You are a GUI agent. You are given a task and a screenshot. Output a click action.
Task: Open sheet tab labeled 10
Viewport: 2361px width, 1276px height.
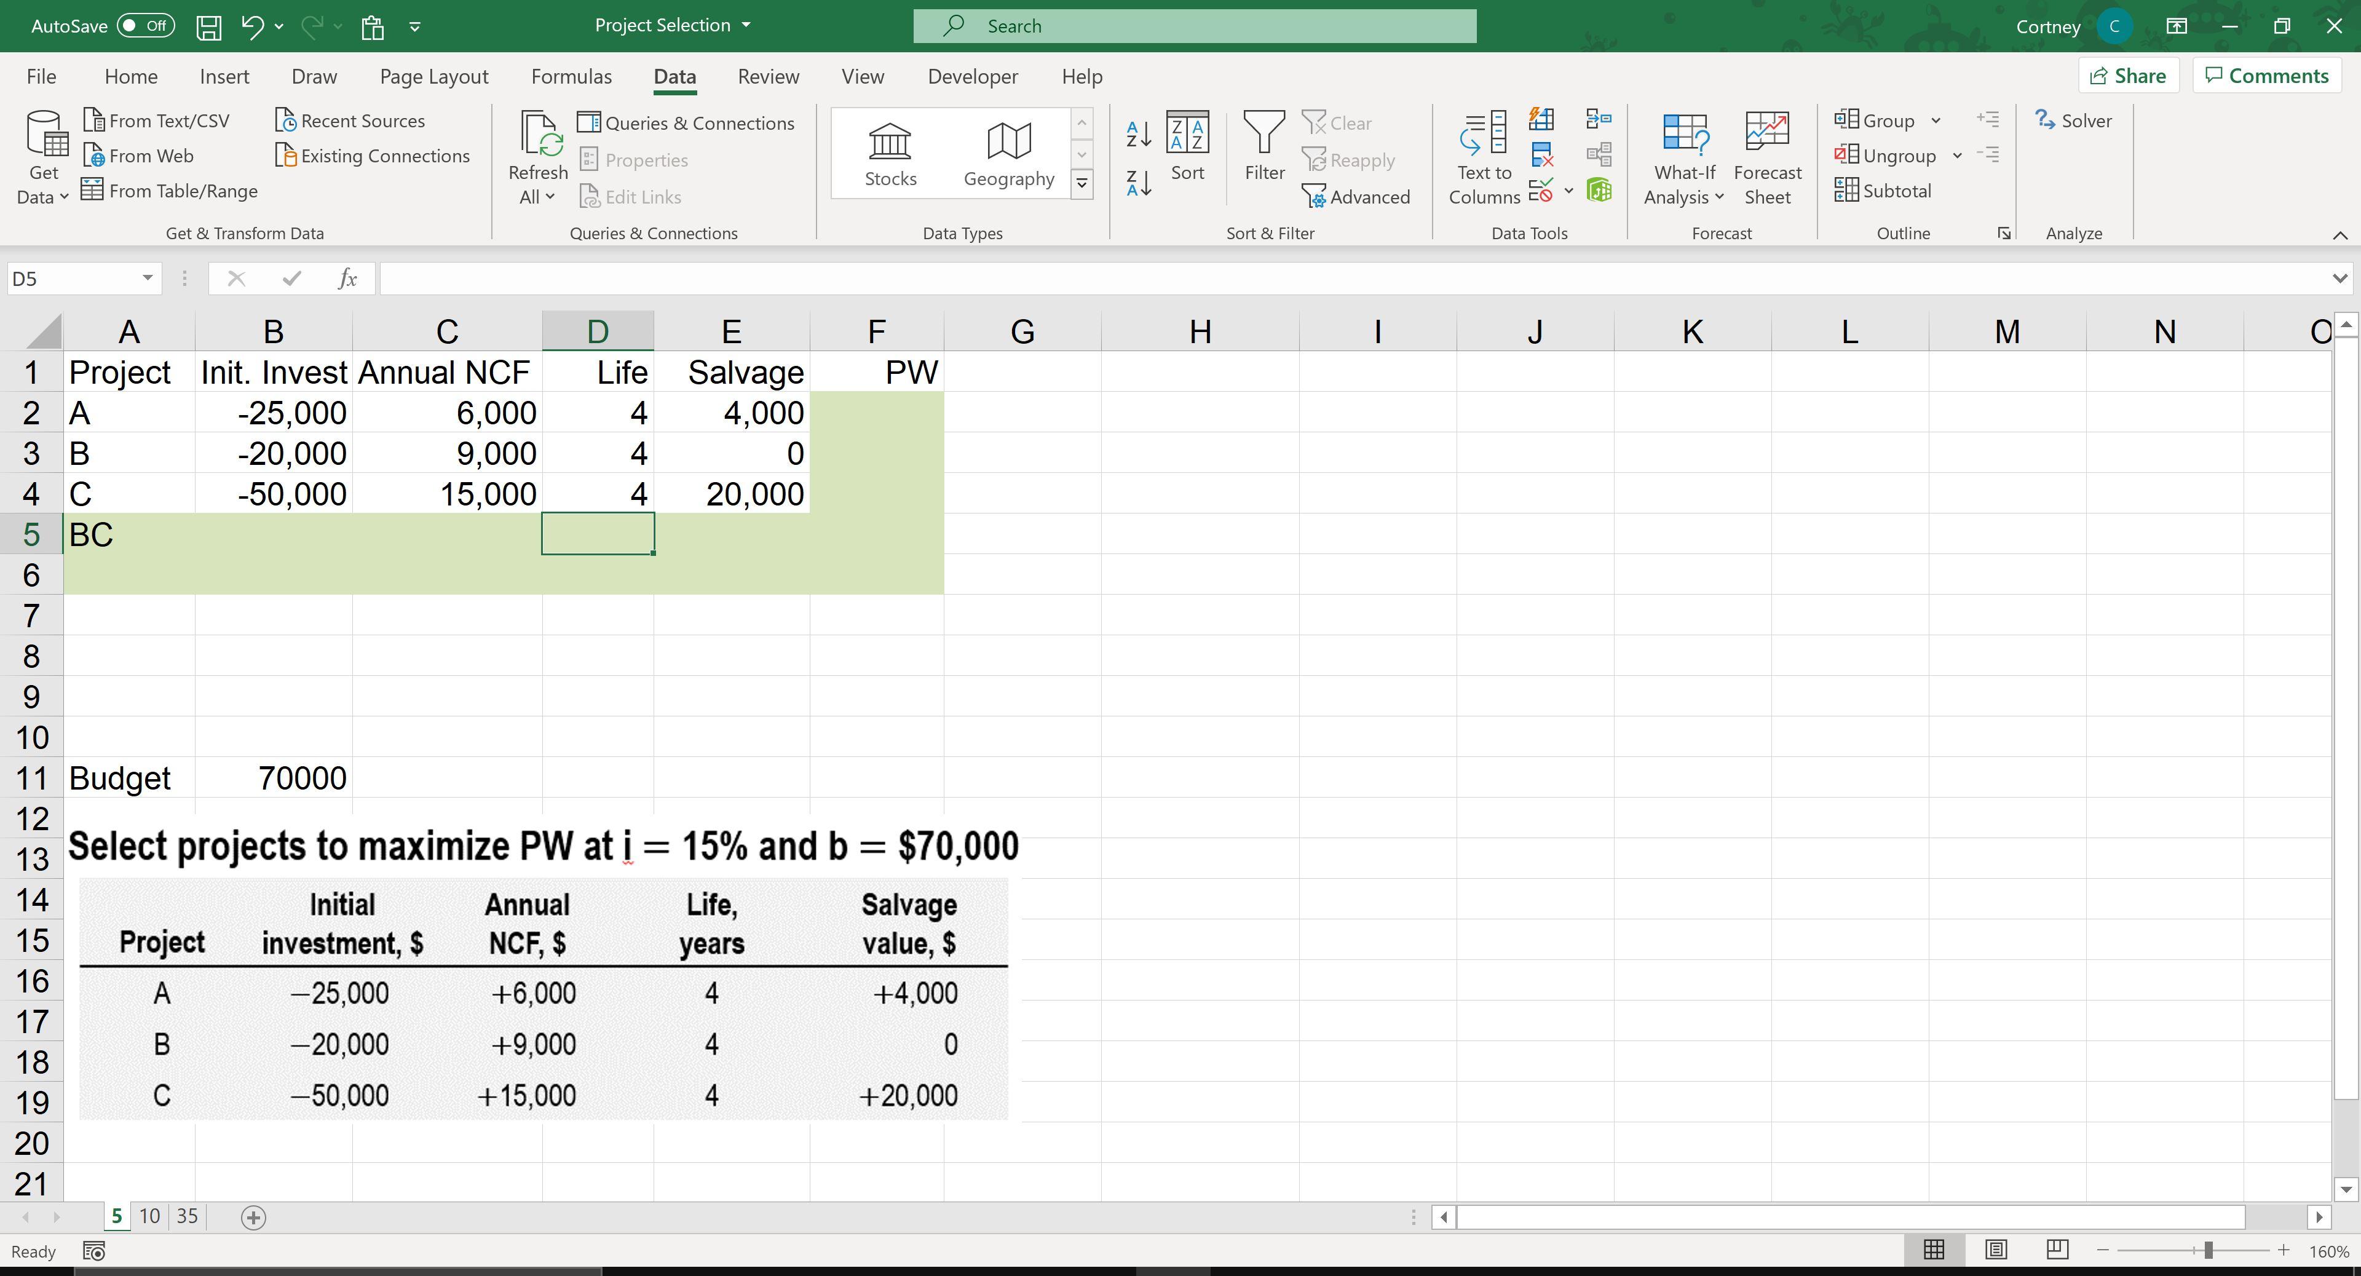coord(149,1216)
